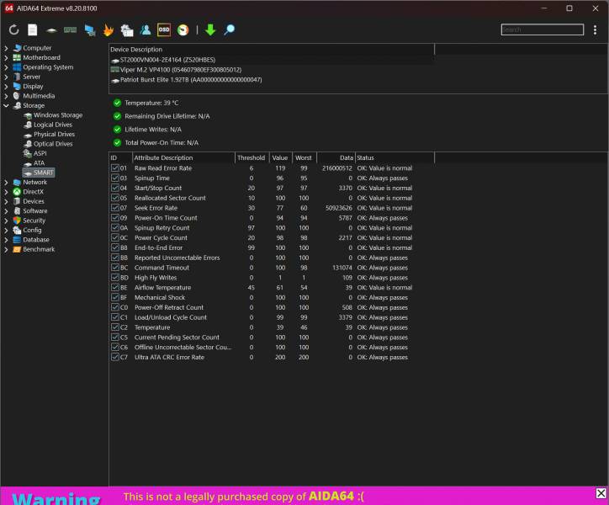609x505 pixels.
Task: Sort by Data column header
Action: (x=336, y=158)
